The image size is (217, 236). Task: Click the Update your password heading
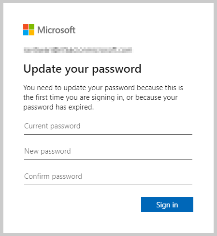tap(82, 69)
